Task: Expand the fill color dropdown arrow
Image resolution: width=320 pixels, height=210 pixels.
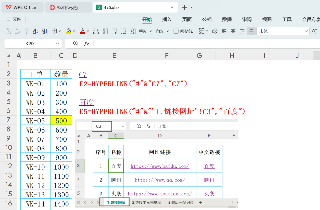Action: click(x=74, y=31)
